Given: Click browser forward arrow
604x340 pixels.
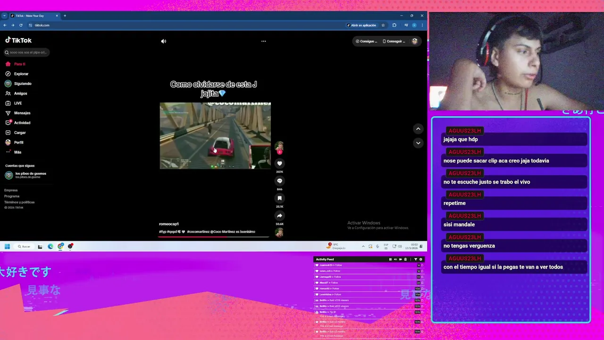Looking at the screenshot, I should tap(13, 25).
